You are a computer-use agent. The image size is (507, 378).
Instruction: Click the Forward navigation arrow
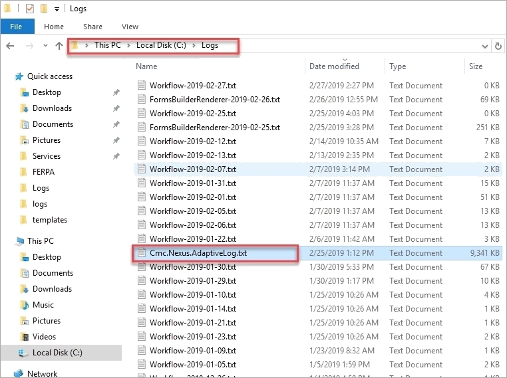[29, 46]
